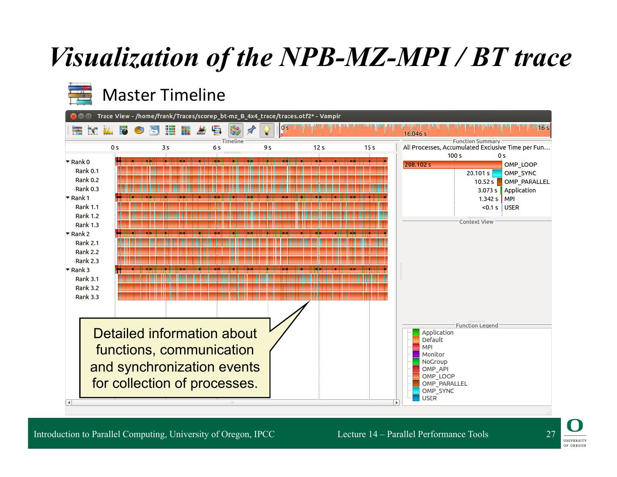Click the 9 s mark on timeline ruler
This screenshot has height=477, width=617.
268,147
